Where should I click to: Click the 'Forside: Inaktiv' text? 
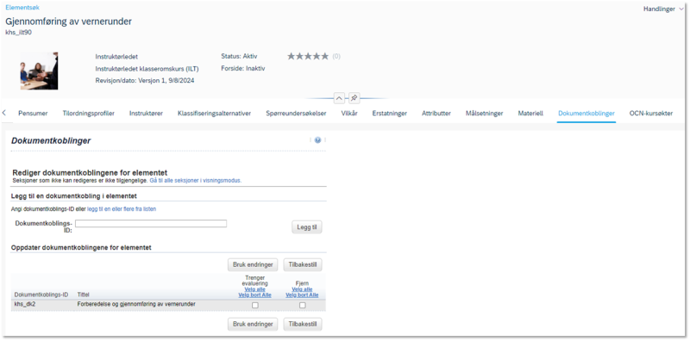(243, 69)
